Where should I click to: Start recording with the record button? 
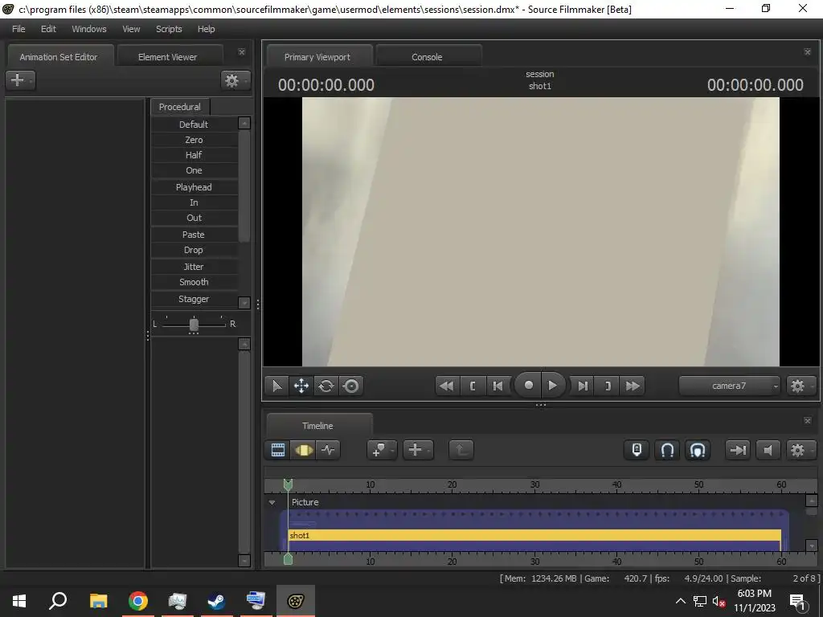(529, 386)
